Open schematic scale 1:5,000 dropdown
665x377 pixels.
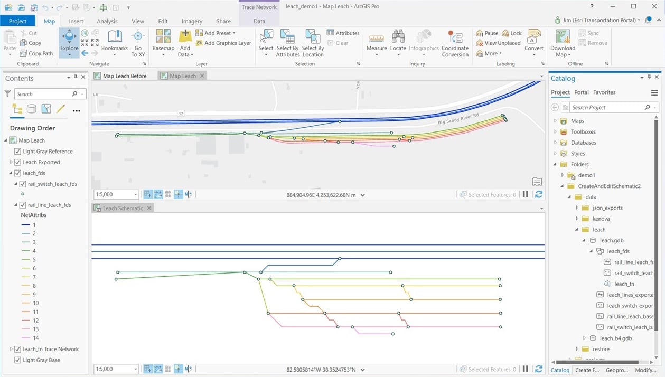tap(135, 369)
